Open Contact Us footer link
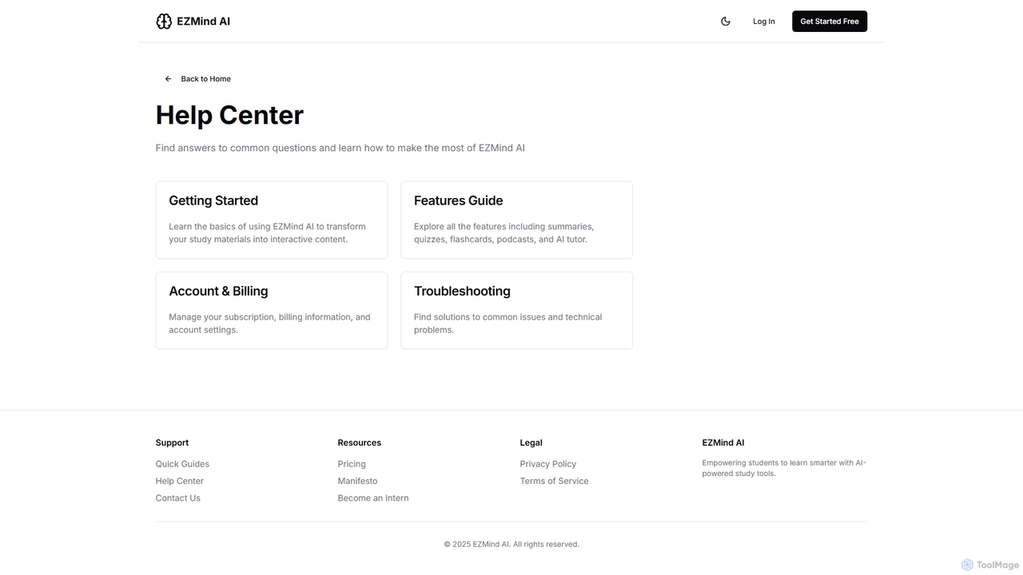 click(x=178, y=498)
